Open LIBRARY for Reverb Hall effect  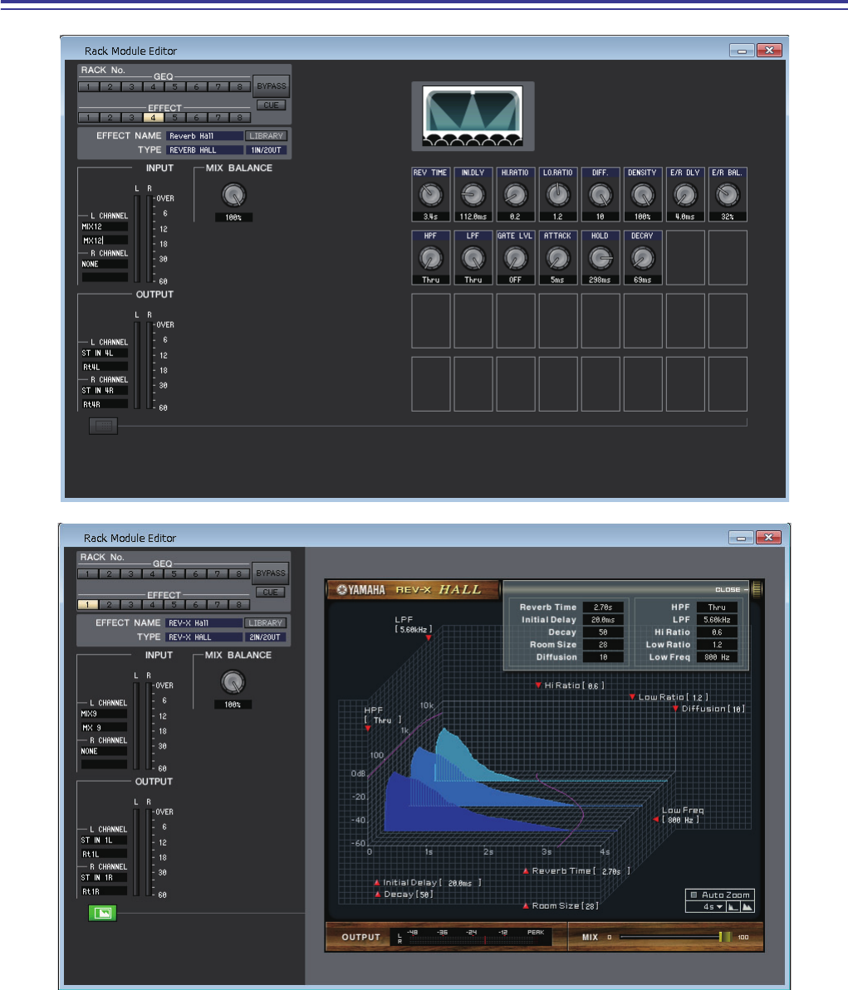pos(266,136)
